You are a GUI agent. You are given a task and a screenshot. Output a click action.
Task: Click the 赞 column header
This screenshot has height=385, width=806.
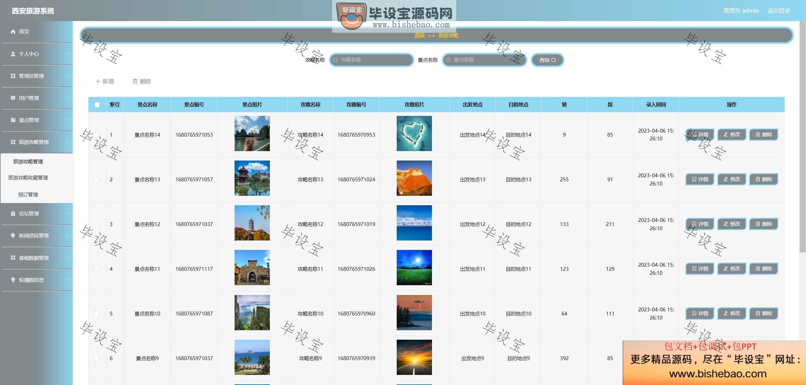click(x=564, y=105)
